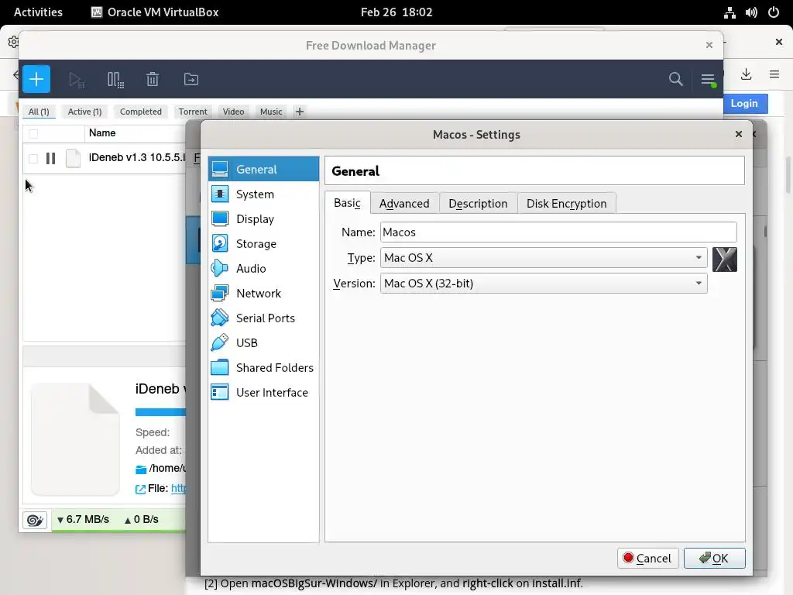This screenshot has width=793, height=595.
Task: Open Audio settings category
Action: [x=263, y=268]
